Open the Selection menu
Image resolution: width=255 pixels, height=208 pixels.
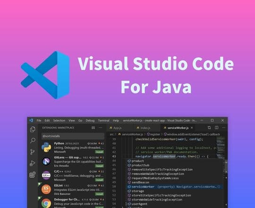(59, 121)
